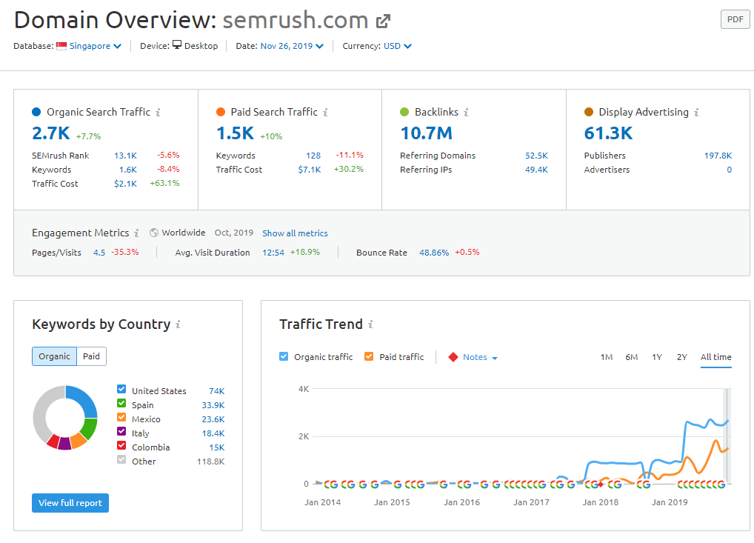Uncheck Italy country checkbox

pos(121,431)
